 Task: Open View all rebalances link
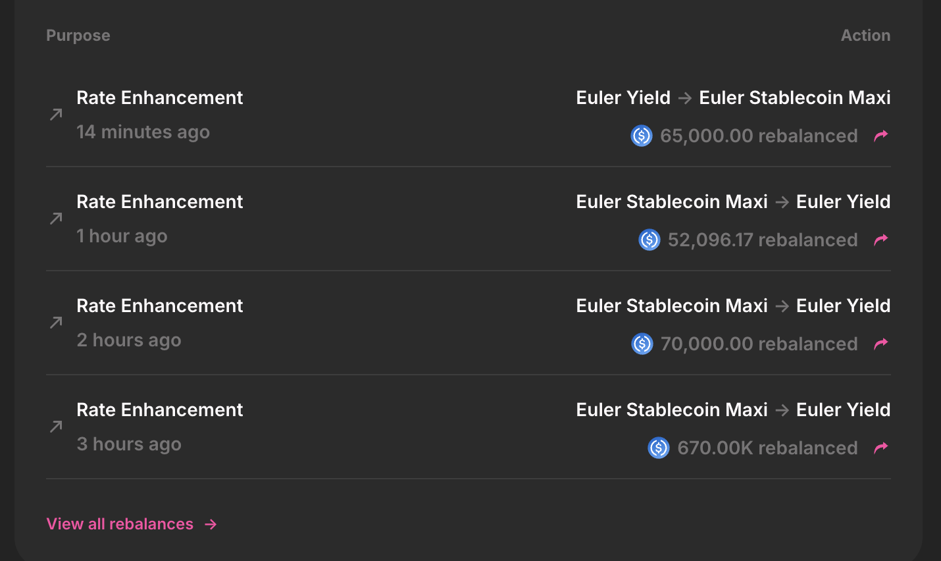120,524
